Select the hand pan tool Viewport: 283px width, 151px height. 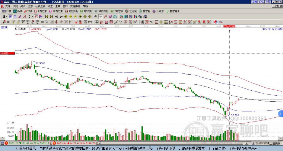pyautogui.click(x=96, y=17)
